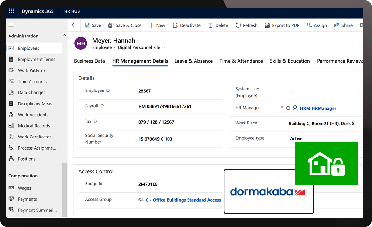Screen dimensions: 372x227
Task: Open the Performance Reviews tab
Action: pos(340,61)
